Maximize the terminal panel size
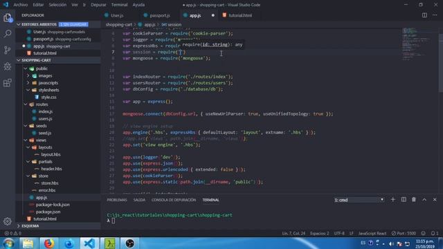The height and width of the screenshot is (249, 443). tap(424, 200)
